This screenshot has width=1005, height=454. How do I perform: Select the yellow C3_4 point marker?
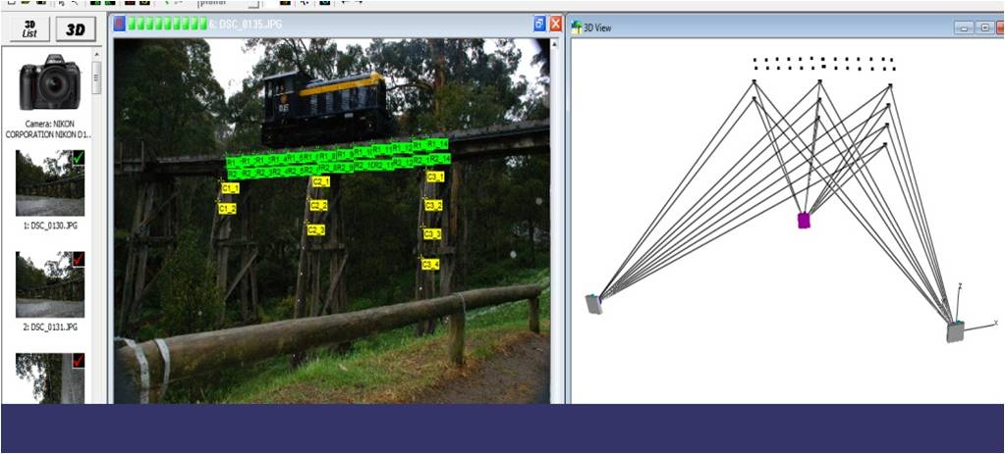pos(430,264)
